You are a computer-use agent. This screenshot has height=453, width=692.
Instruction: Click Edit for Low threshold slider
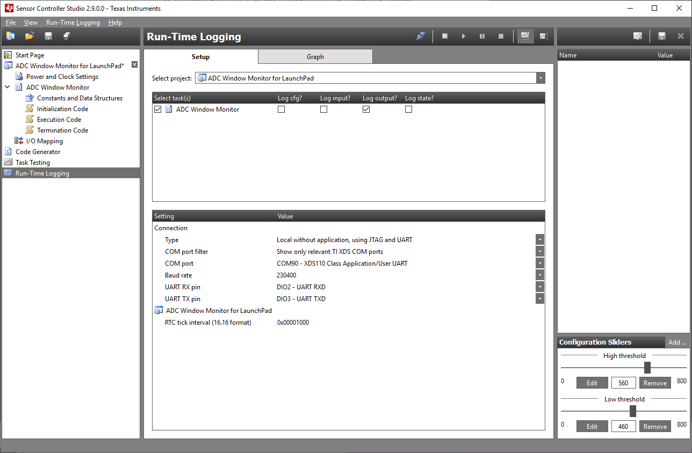pos(592,426)
